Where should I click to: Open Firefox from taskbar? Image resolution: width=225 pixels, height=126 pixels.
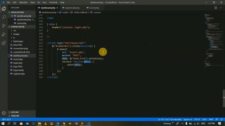[58, 124]
